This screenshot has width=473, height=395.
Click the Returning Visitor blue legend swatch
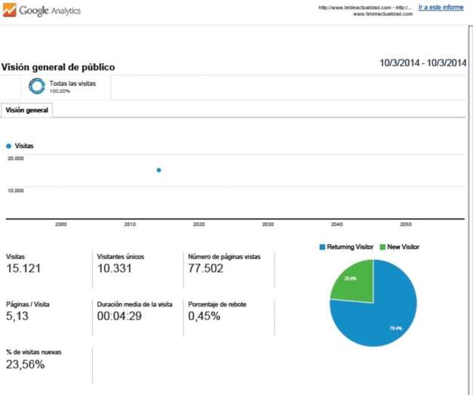322,247
